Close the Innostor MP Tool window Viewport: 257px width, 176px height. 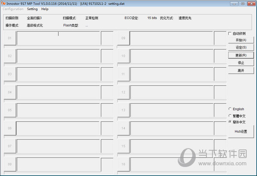[251, 3]
